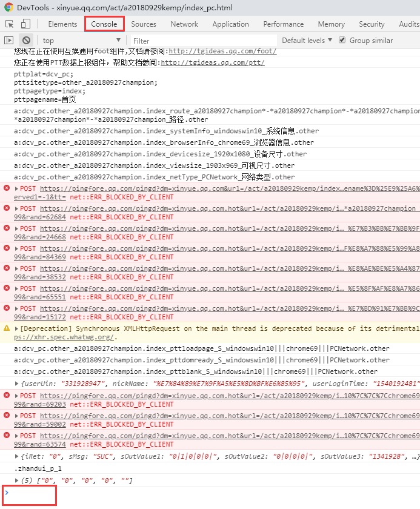Select the pttpagename=首页 log text

coord(45,99)
